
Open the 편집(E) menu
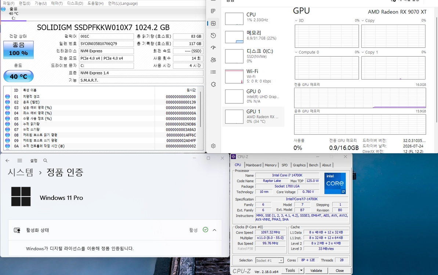[25, 3]
